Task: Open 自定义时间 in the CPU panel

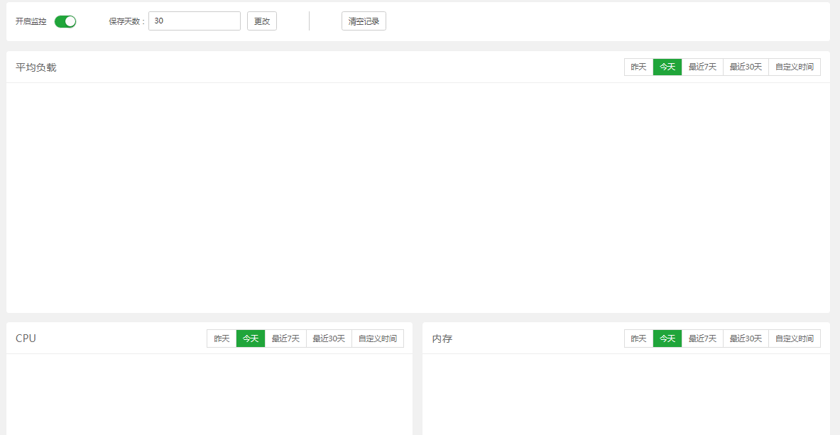Action: click(377, 338)
